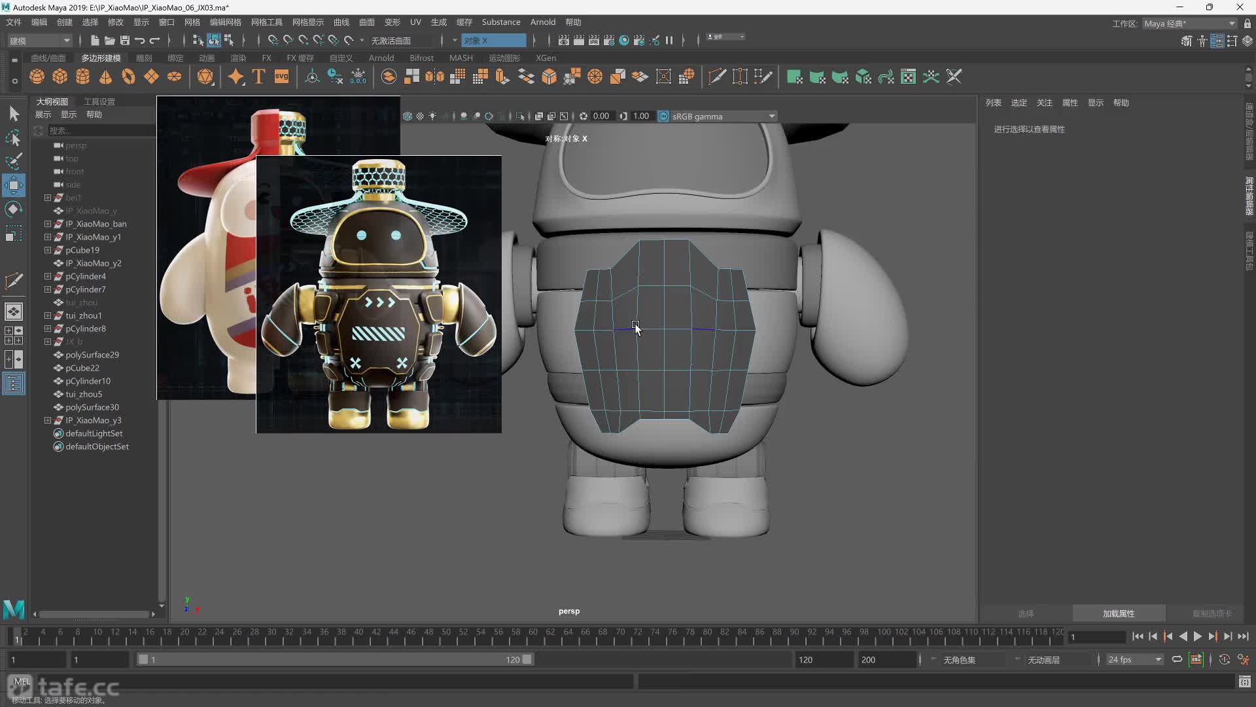Click the Save Scene icon

[125, 41]
